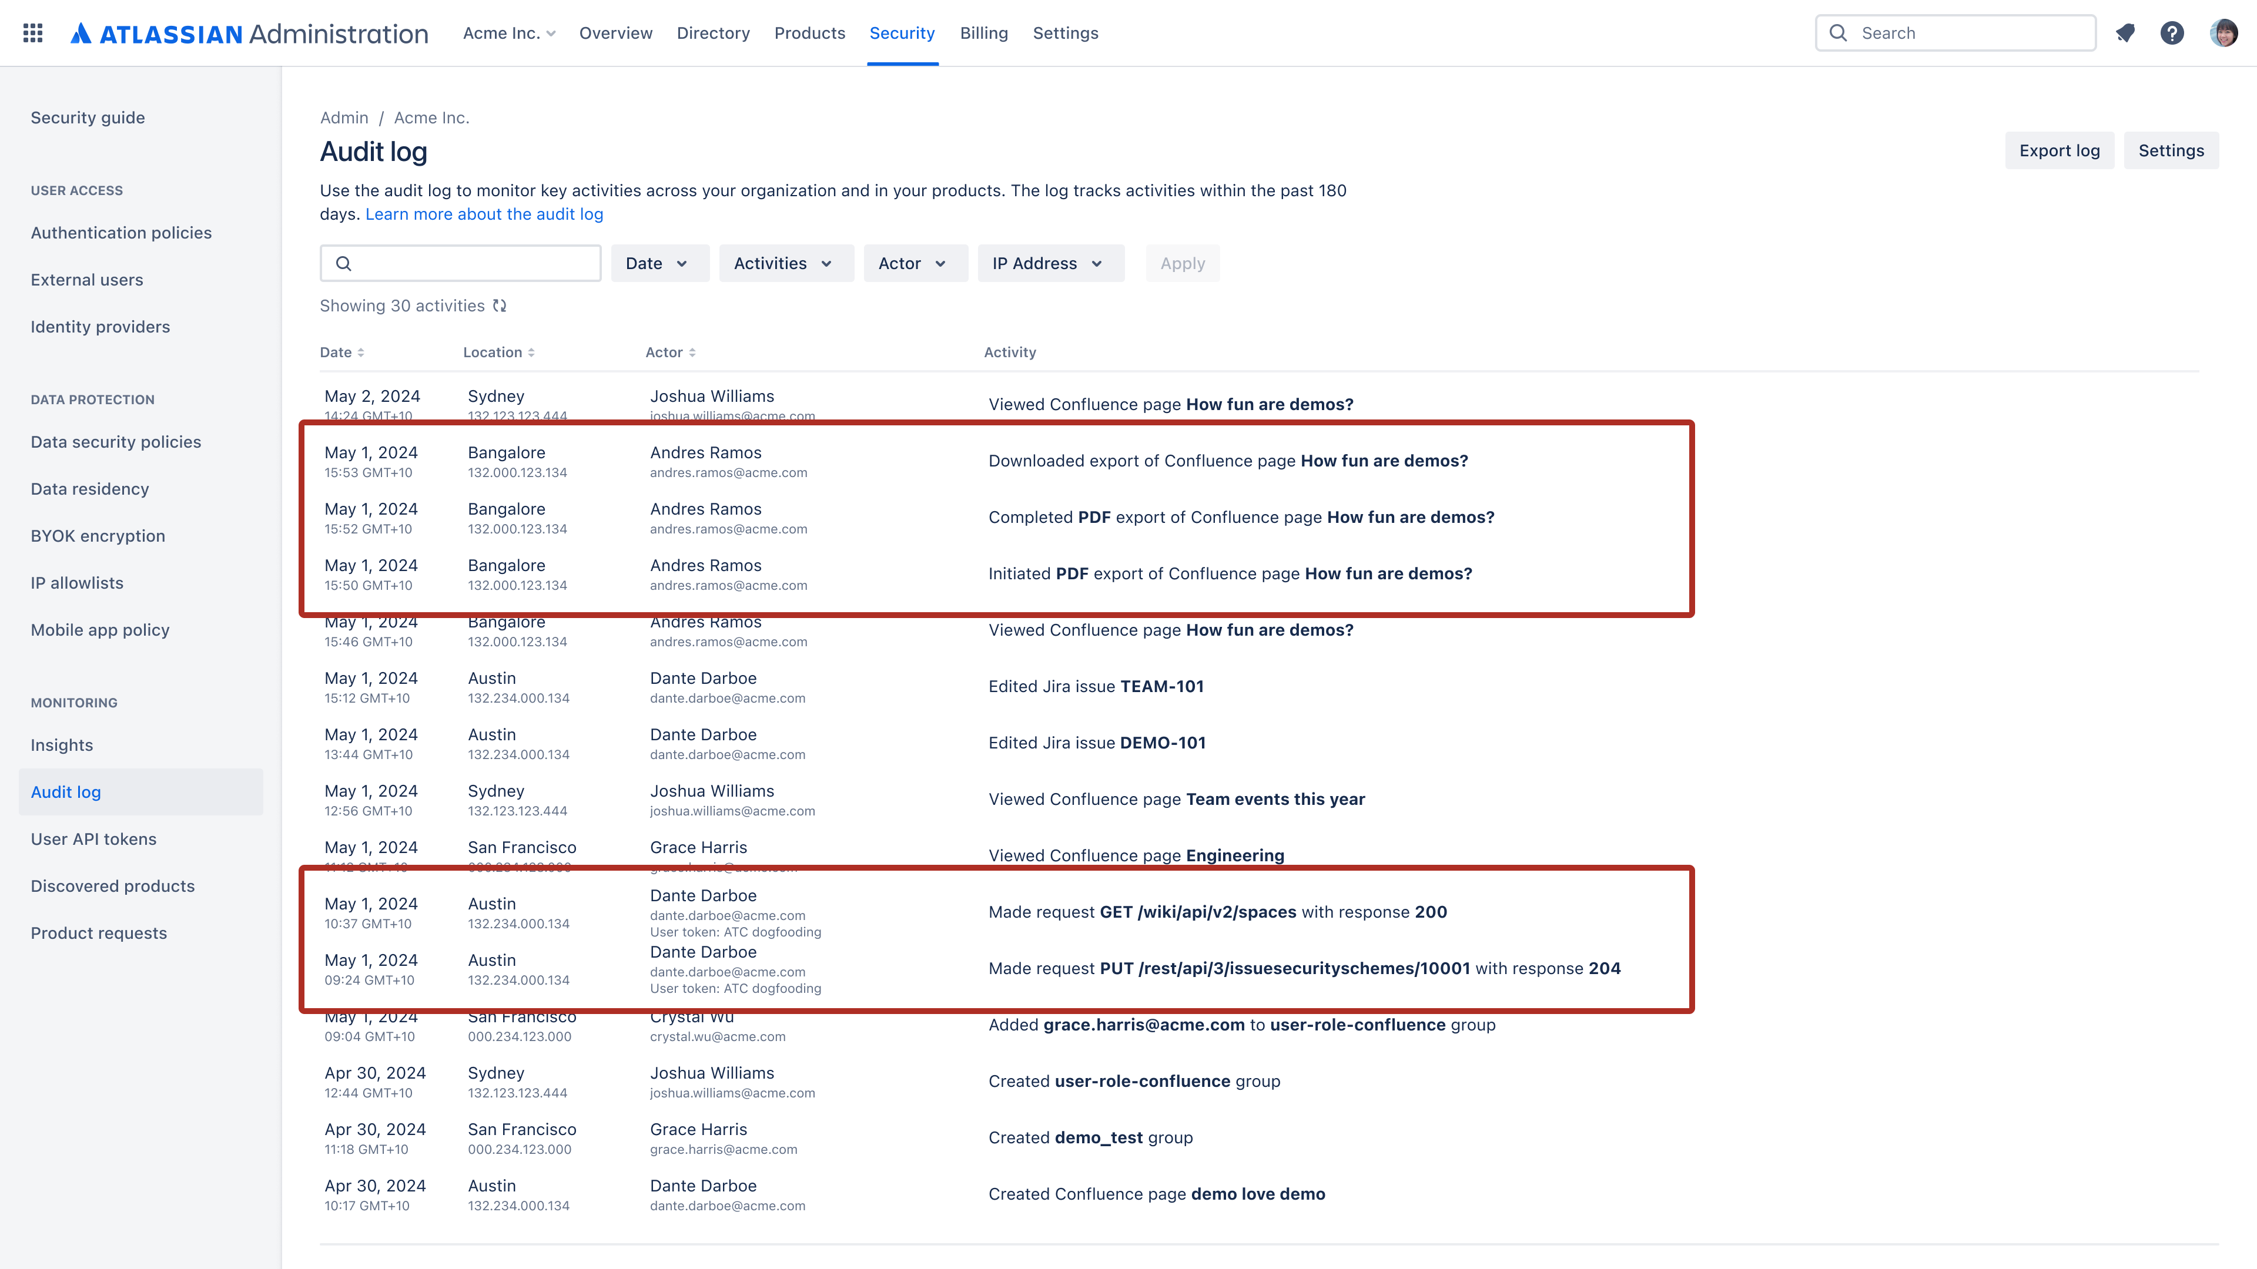Open User API tokens in sidebar

94,839
